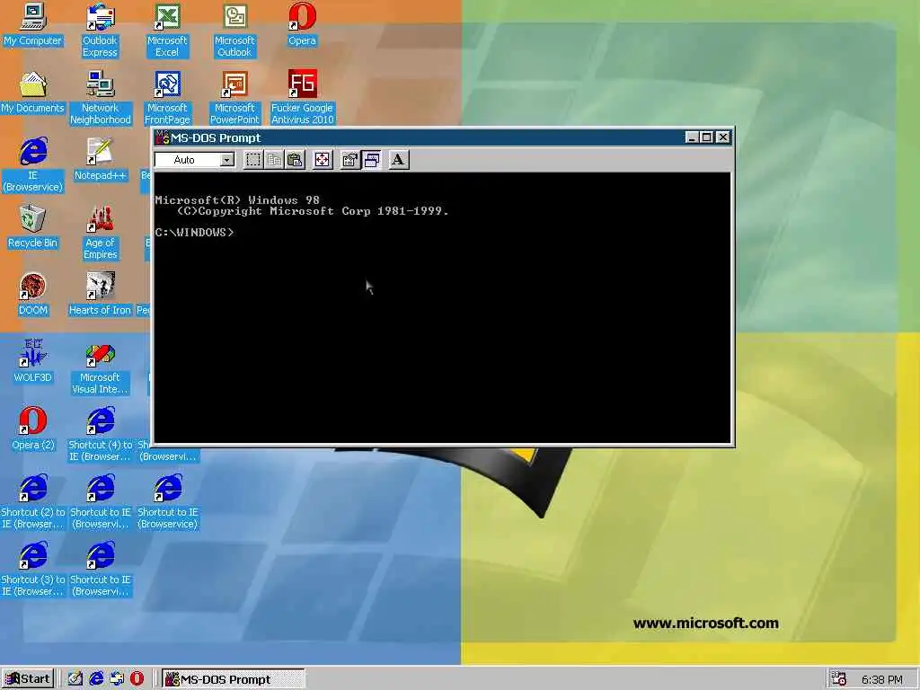Viewport: 920px width, 690px height.
Task: Select the My Documents folder icon
Action: tap(33, 93)
